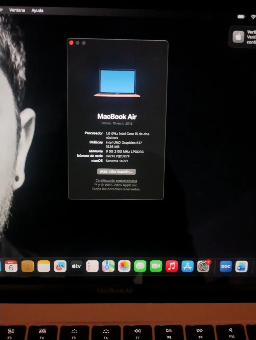256x340 pixels.
Task: Close the About This Mac window
Action: pos(71,43)
